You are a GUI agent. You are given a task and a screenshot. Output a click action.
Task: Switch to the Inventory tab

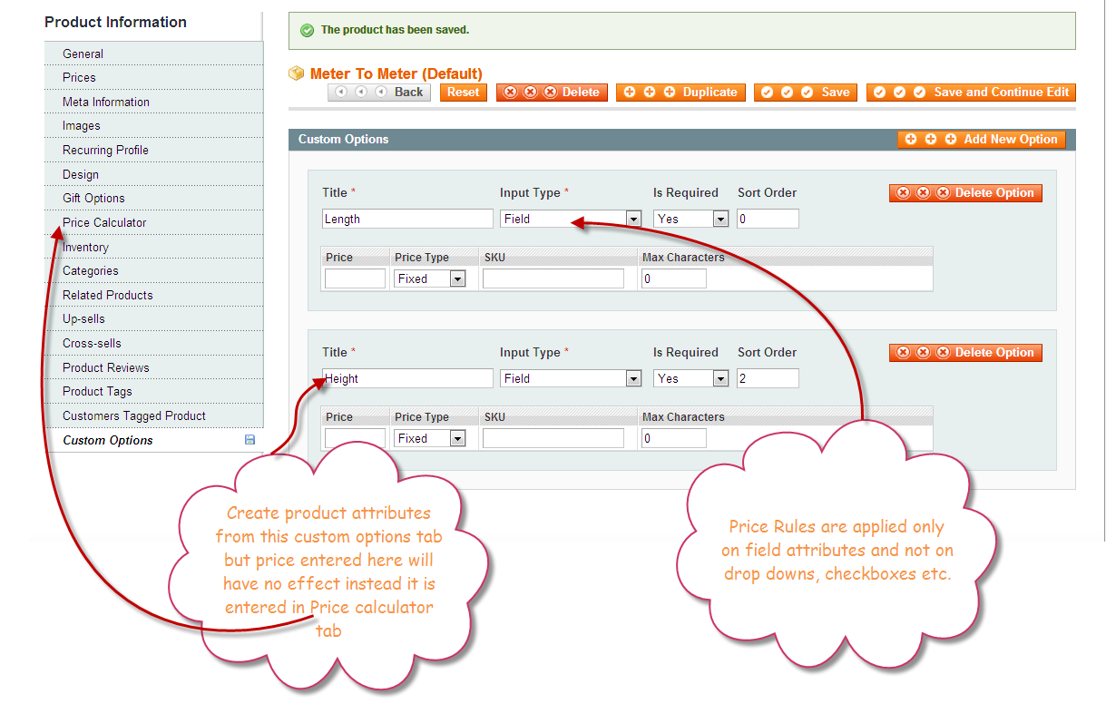85,247
